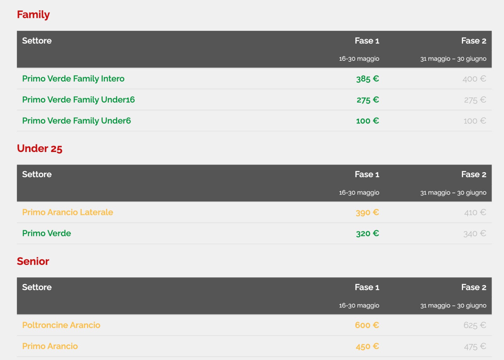Click the Under 25 section heading
The width and height of the screenshot is (504, 360).
pyautogui.click(x=40, y=149)
